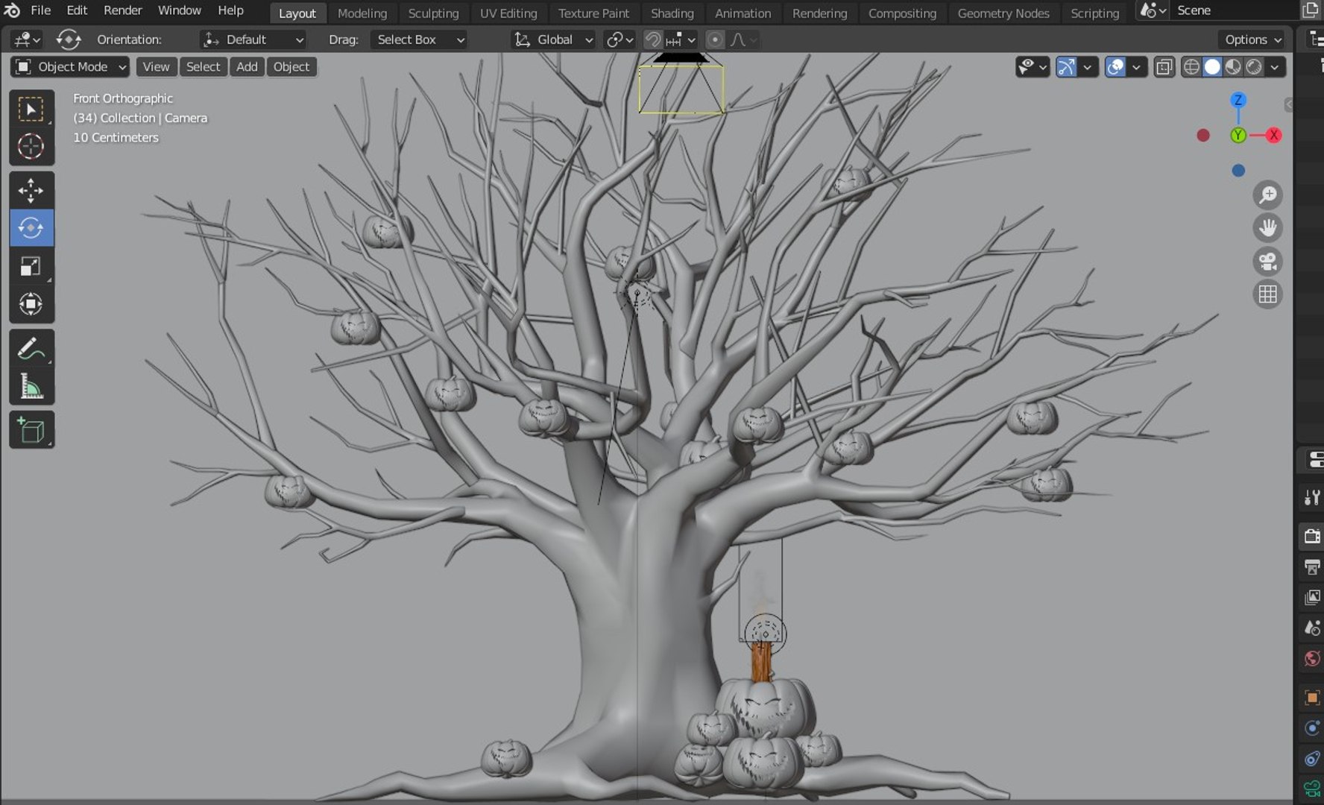The image size is (1324, 805).
Task: Switch to the Modeling workspace tab
Action: [362, 13]
